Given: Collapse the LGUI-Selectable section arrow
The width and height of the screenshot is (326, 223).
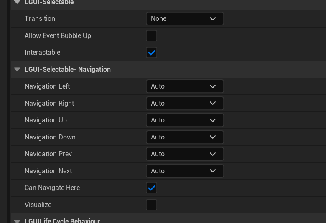Looking at the screenshot, I should tap(17, 2).
